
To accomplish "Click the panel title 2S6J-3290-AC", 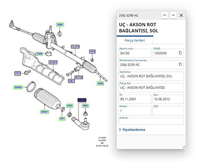I will point(129,15).
